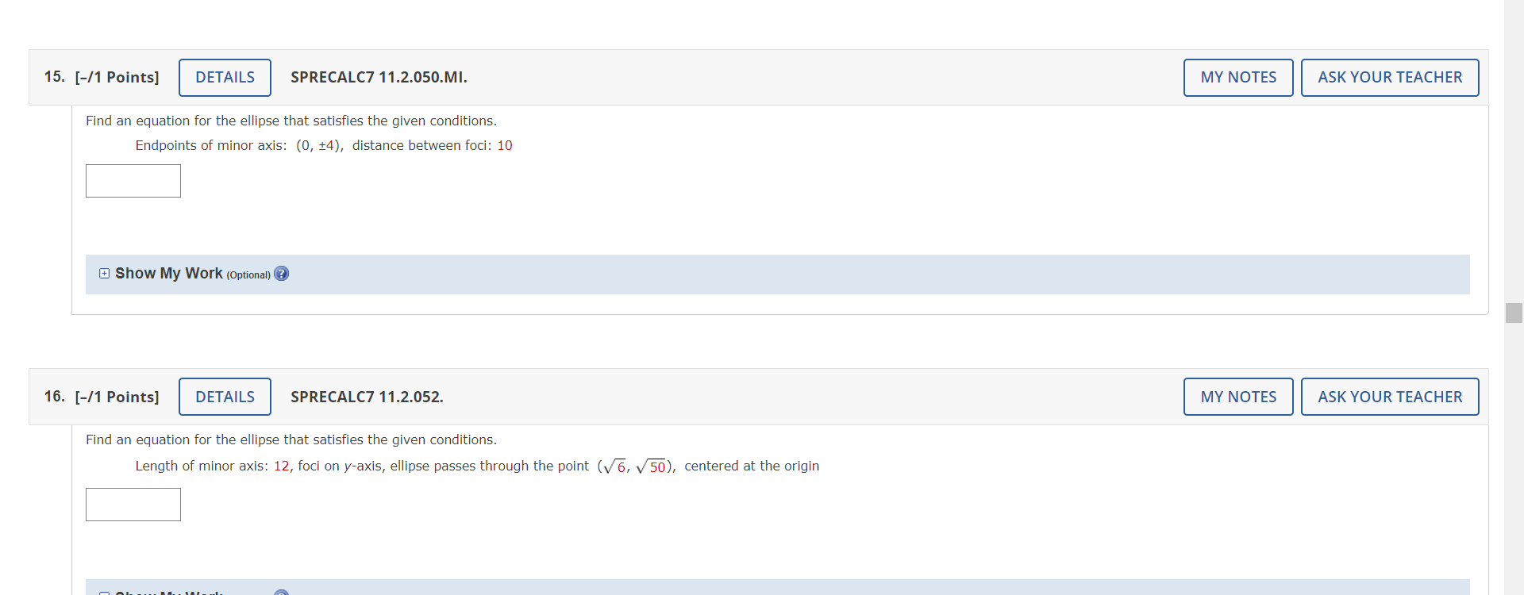Open MY NOTES for question 15
1524x595 pixels.
[1238, 77]
